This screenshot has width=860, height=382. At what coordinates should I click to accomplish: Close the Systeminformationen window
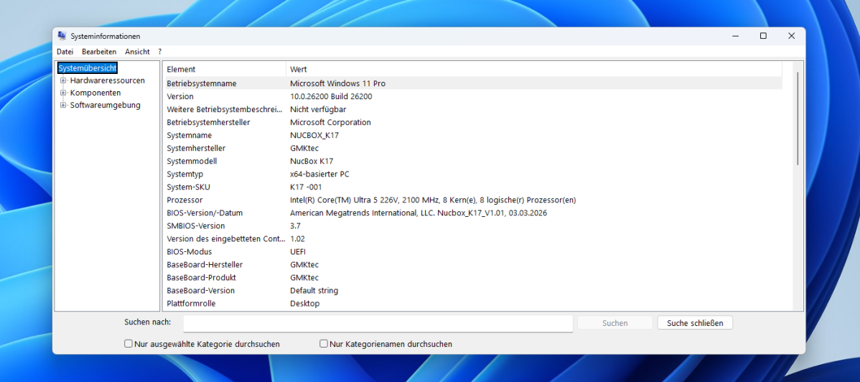[791, 36]
